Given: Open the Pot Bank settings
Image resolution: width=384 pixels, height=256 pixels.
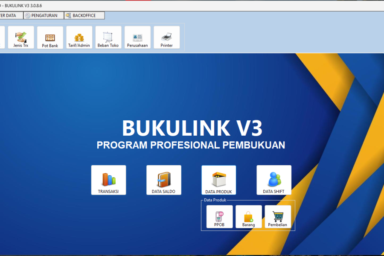Looking at the screenshot, I should tap(50, 38).
